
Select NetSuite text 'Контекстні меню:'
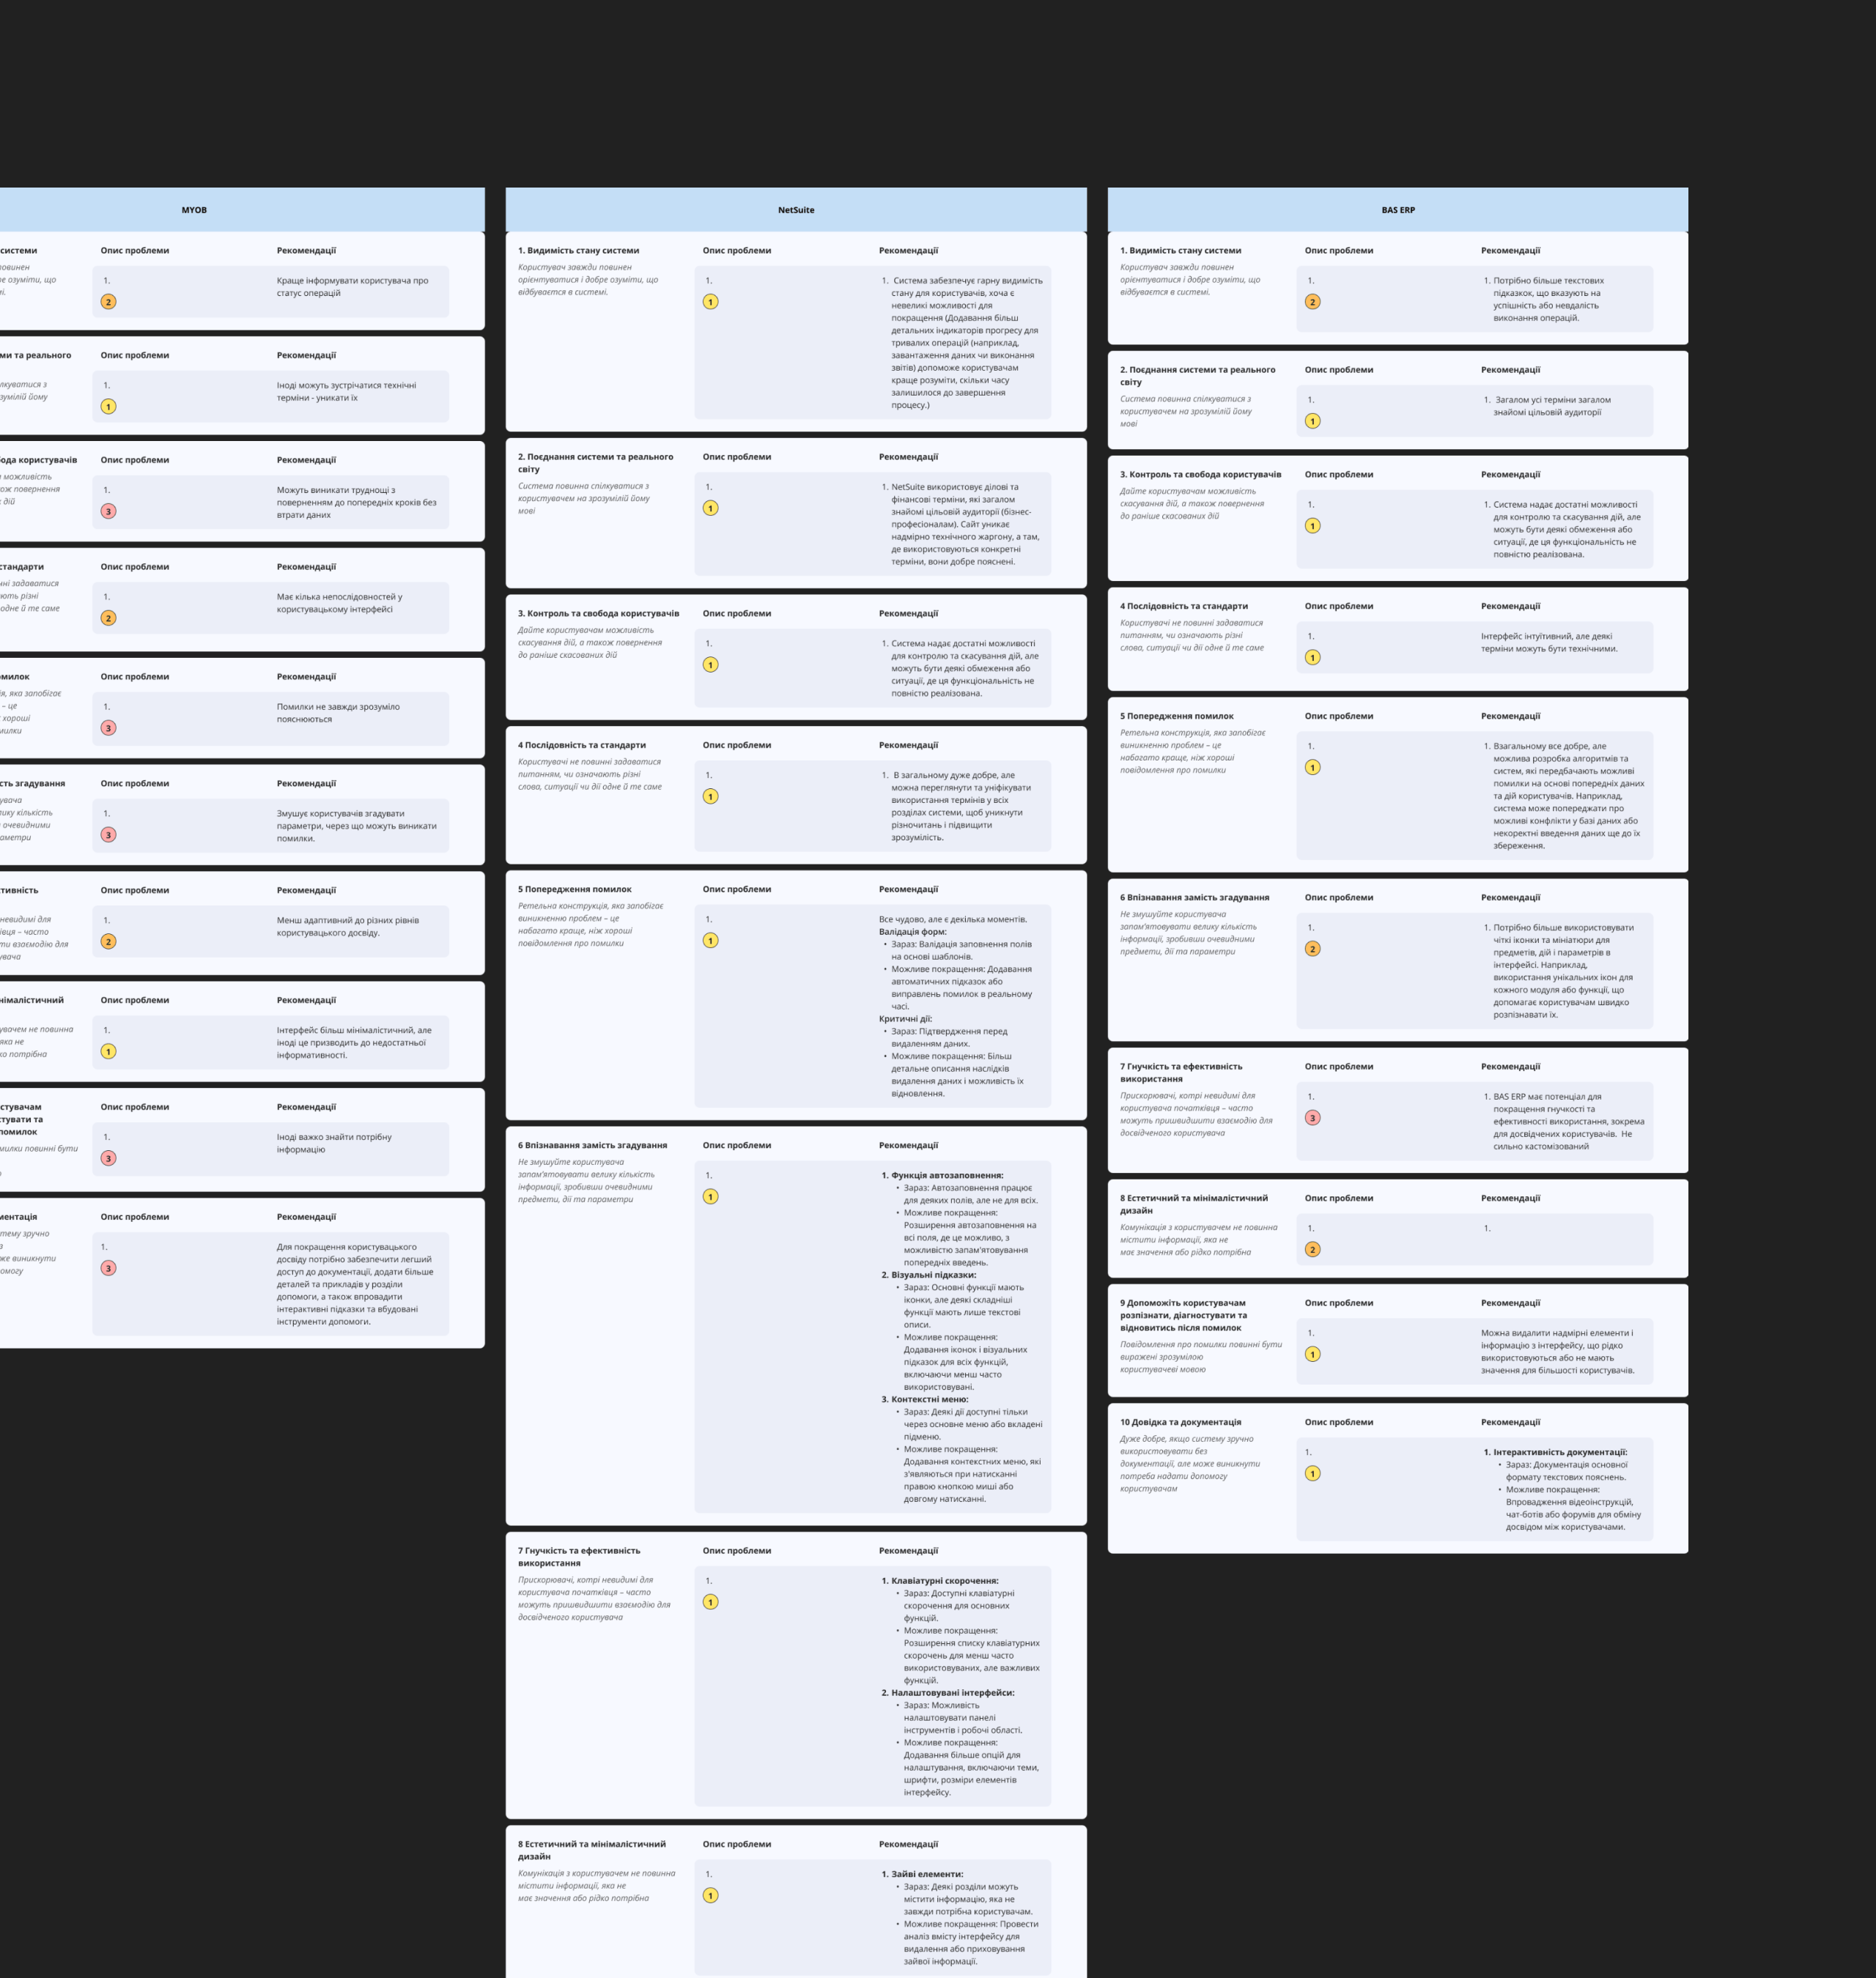[x=930, y=1400]
